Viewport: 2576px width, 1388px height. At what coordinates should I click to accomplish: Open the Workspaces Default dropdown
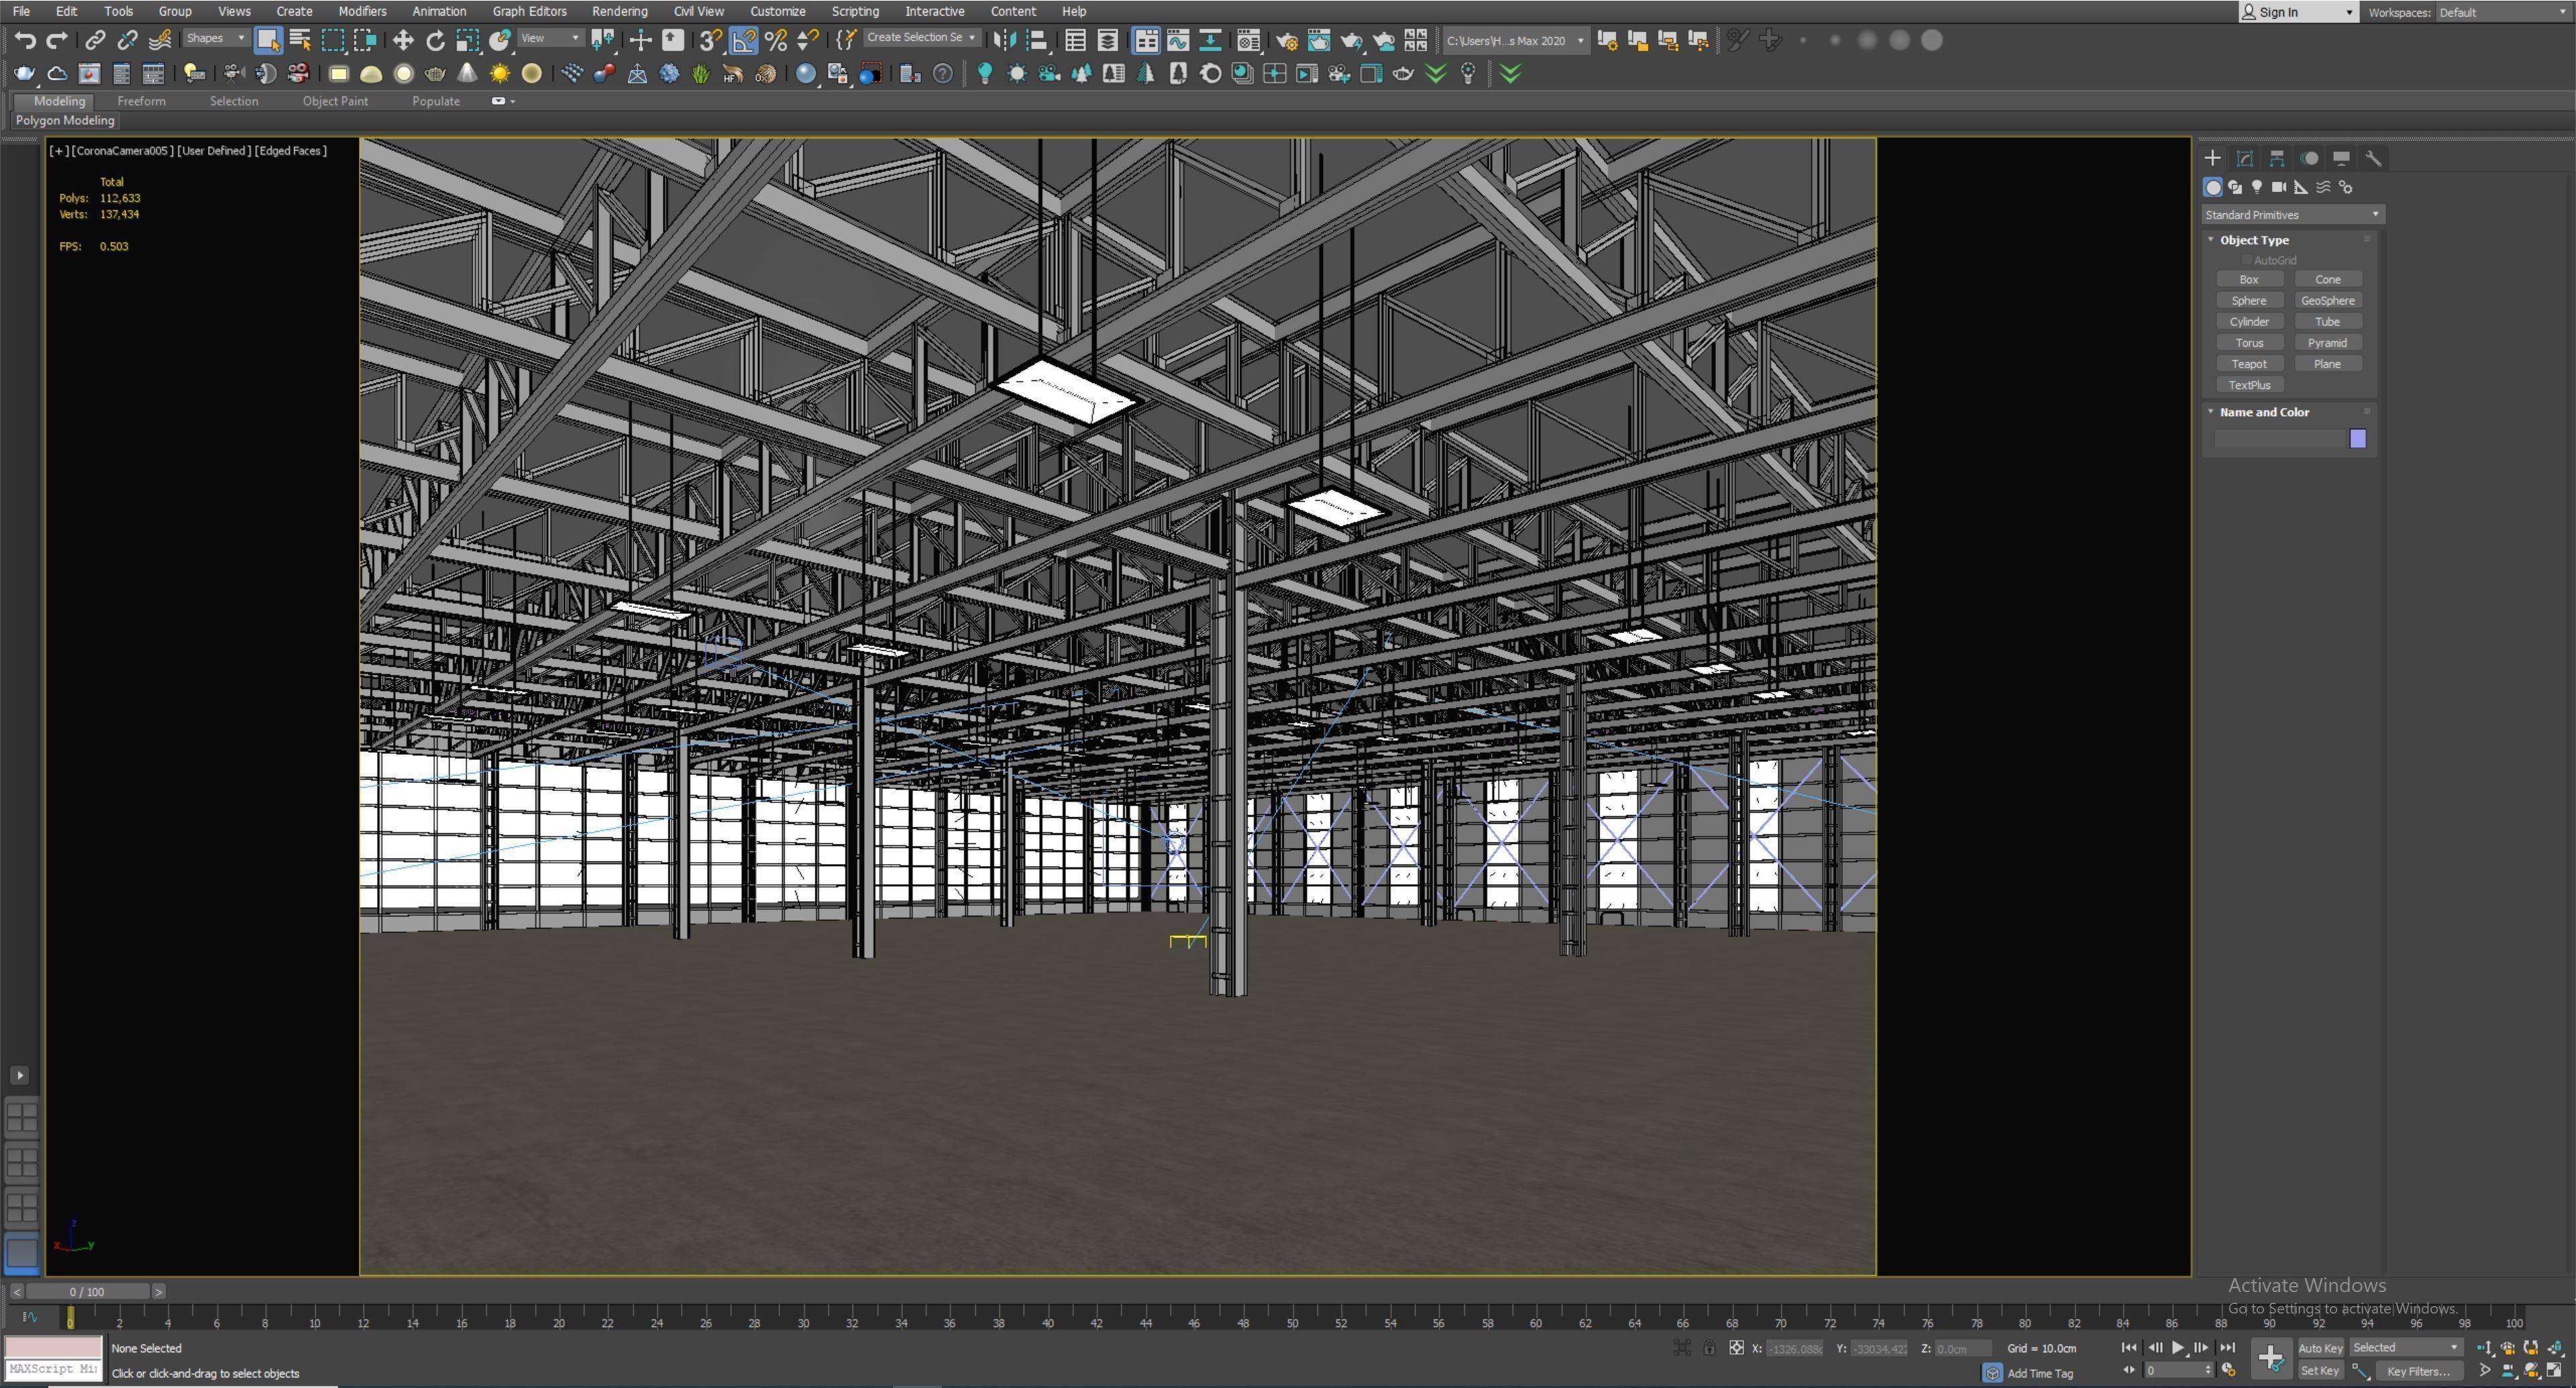pos(2503,12)
